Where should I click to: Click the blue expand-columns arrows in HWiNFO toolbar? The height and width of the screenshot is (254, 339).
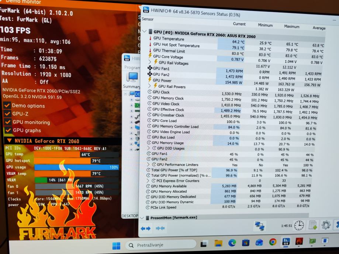(x=145, y=228)
